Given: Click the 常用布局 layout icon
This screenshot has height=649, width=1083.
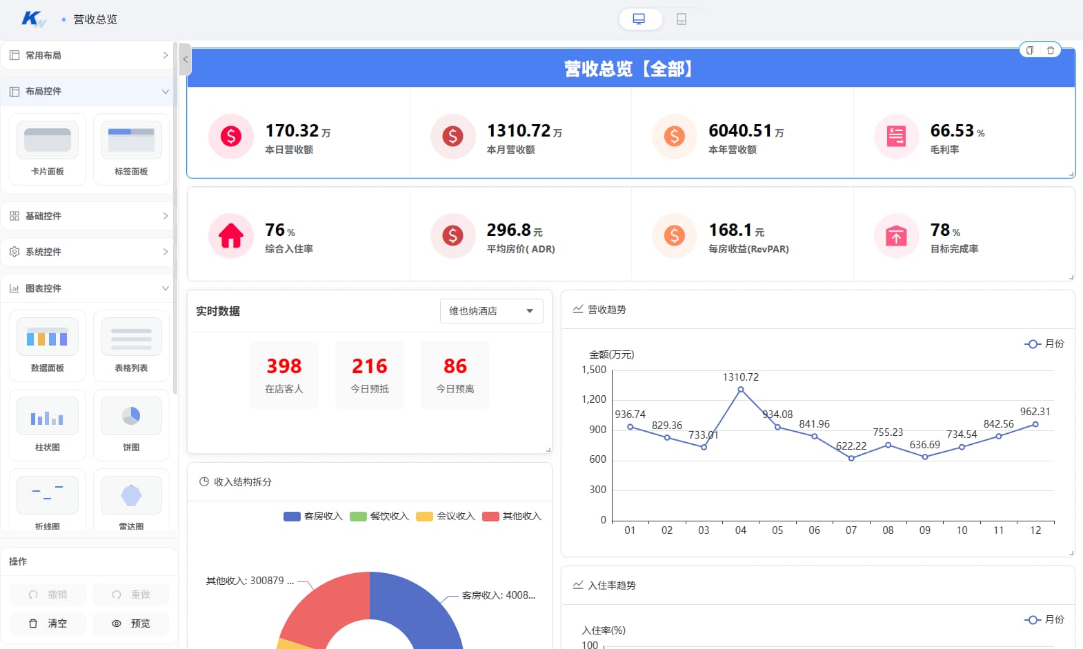Looking at the screenshot, I should point(14,55).
